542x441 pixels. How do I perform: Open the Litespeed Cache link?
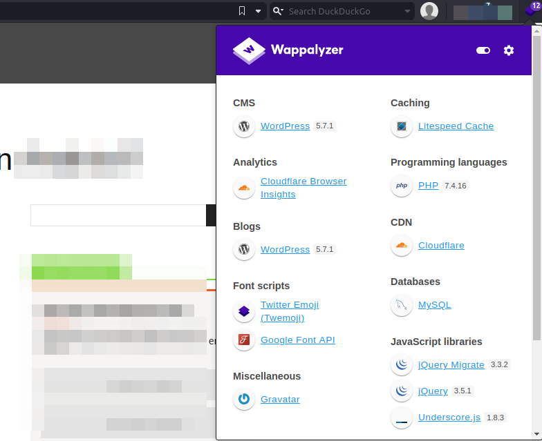tap(456, 126)
